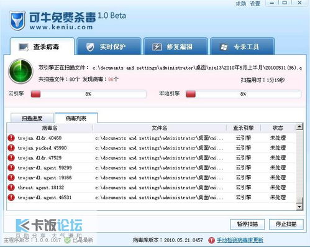The height and width of the screenshot is (247, 310).
Task: Click the repair icon on 修复漏洞 tab
Action: point(157,47)
